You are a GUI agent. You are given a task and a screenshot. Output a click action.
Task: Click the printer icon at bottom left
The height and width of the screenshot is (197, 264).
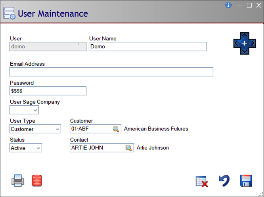(18, 181)
